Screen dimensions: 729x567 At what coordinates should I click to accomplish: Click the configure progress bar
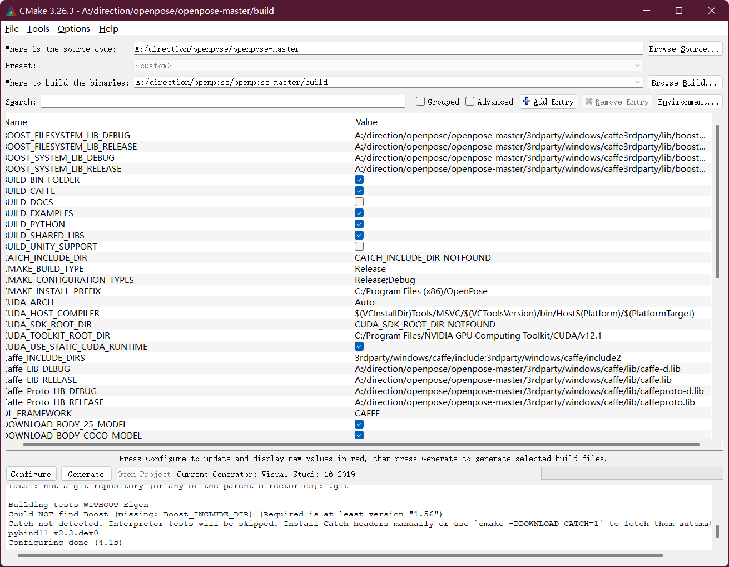click(632, 474)
